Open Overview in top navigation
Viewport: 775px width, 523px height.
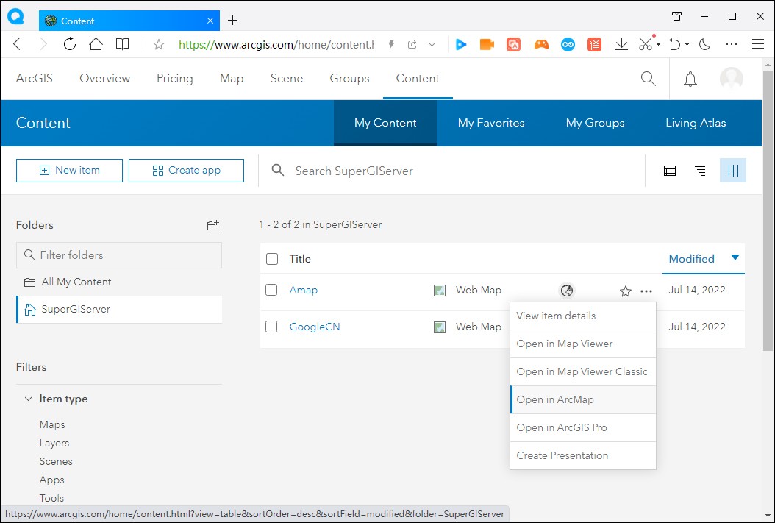[x=105, y=79]
